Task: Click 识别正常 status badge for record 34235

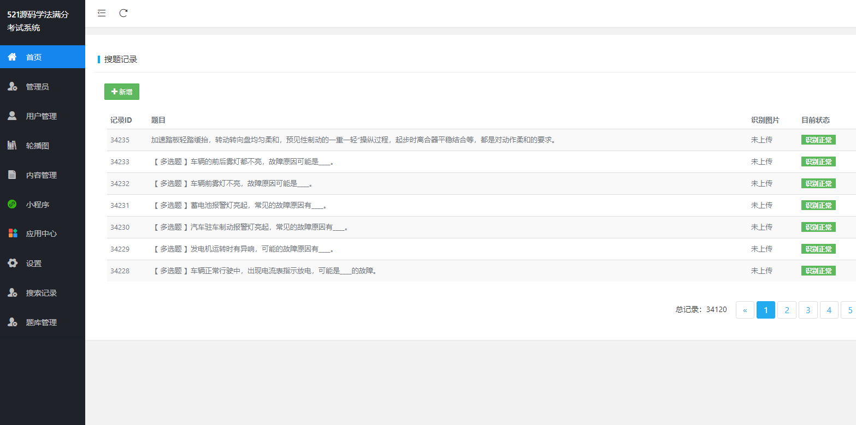Action: coord(818,140)
